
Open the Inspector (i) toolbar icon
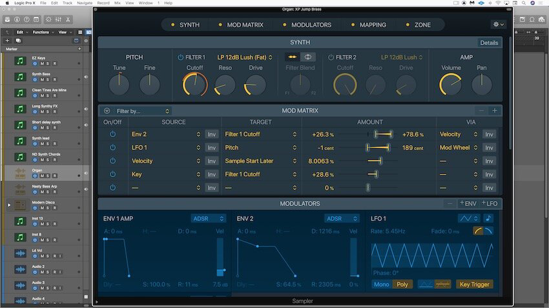(17, 19)
